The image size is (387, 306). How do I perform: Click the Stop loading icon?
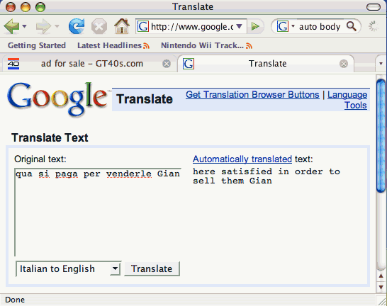coord(99,26)
